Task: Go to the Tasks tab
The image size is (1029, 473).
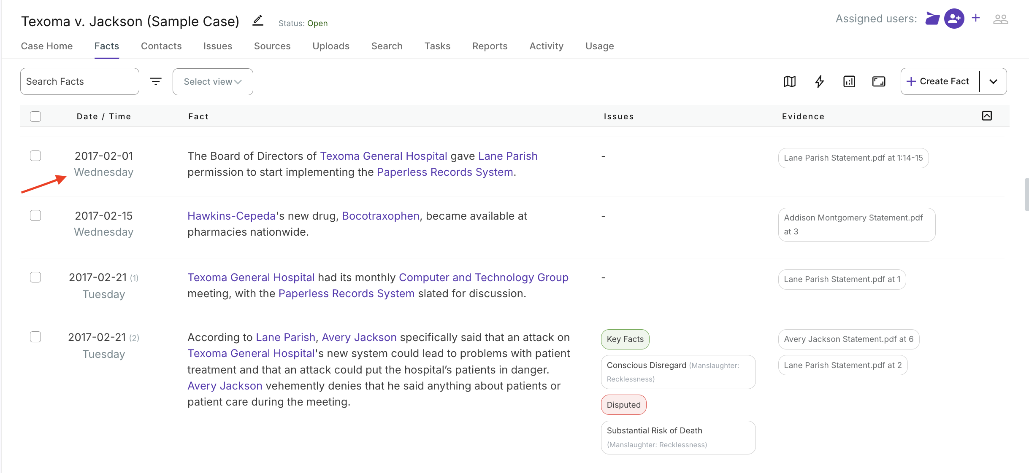Action: tap(437, 46)
